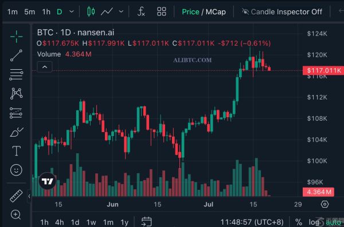Select the D daily interval
The image size is (344, 227).
point(60,12)
